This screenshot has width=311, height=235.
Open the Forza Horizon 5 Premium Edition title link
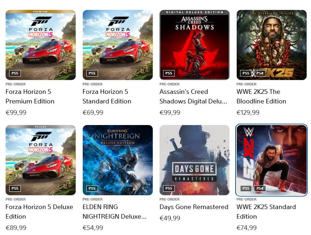(30, 96)
